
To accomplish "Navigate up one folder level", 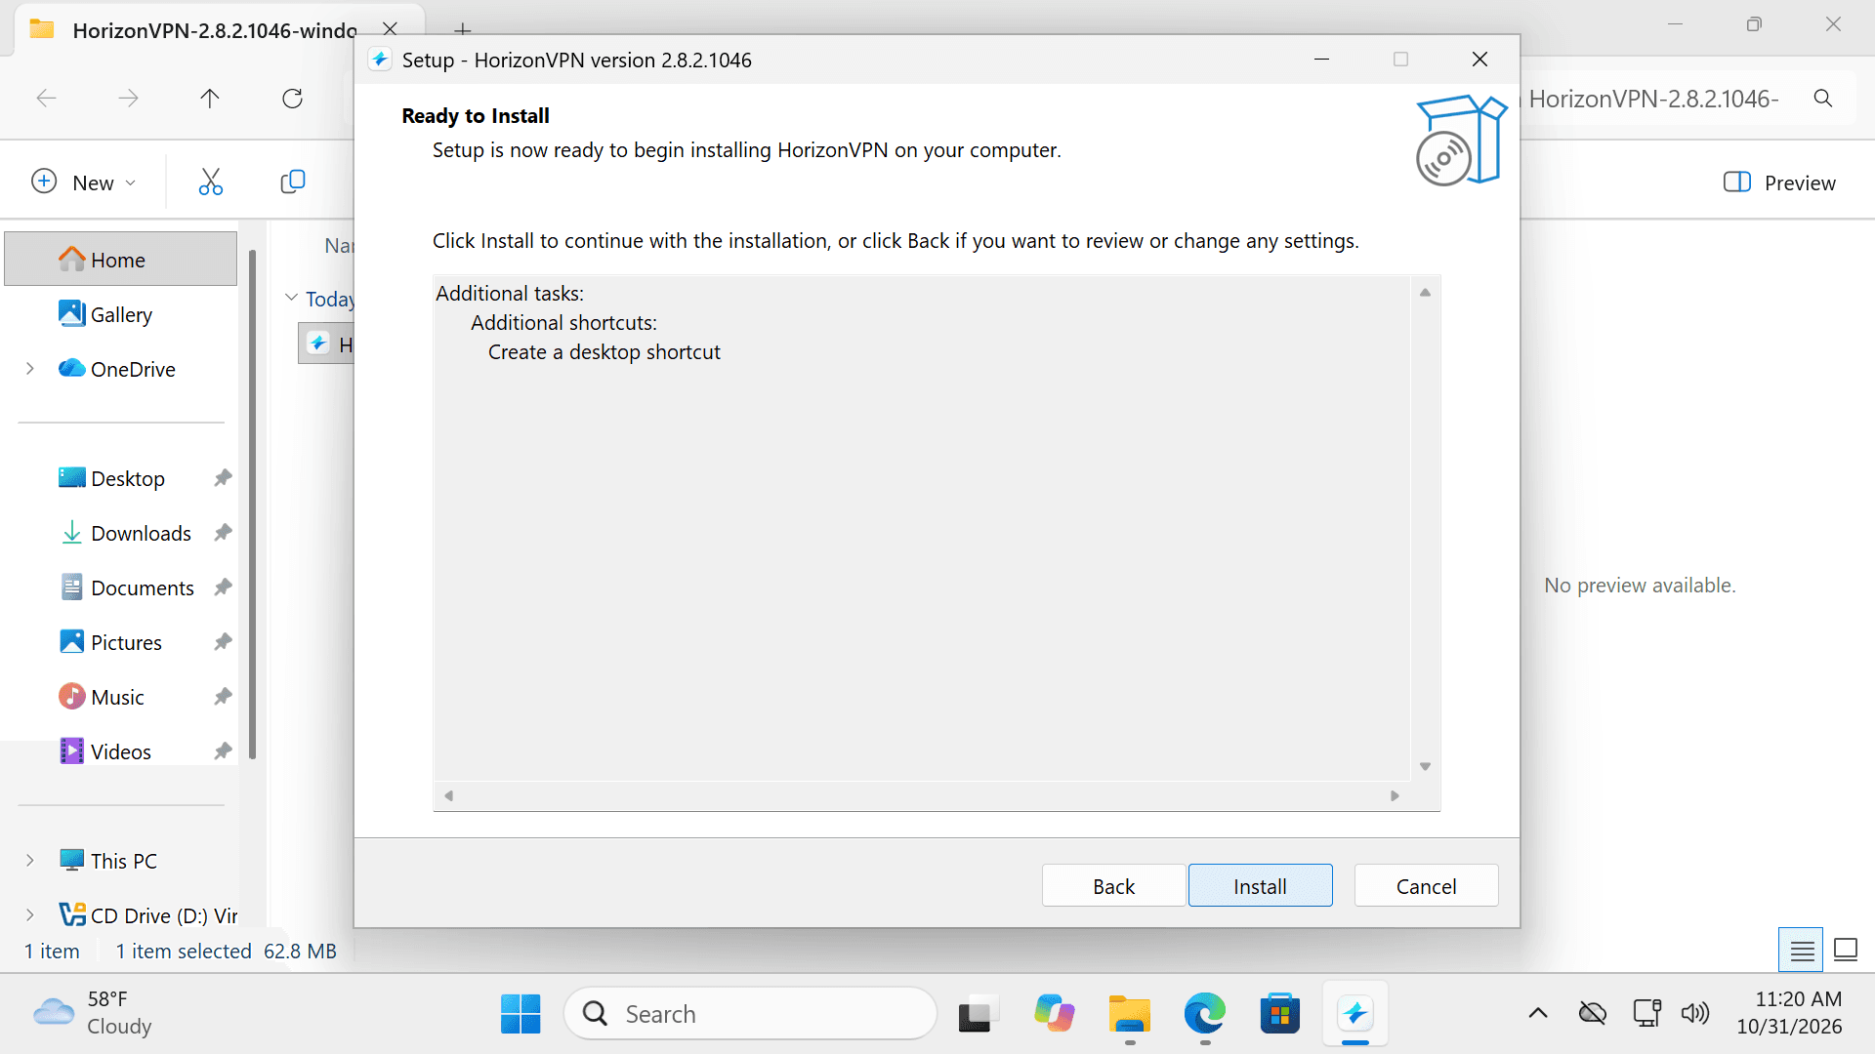I will [210, 98].
